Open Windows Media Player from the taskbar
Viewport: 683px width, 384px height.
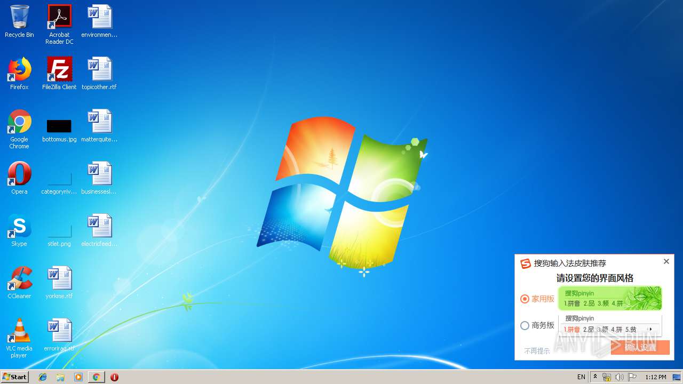pyautogui.click(x=78, y=377)
